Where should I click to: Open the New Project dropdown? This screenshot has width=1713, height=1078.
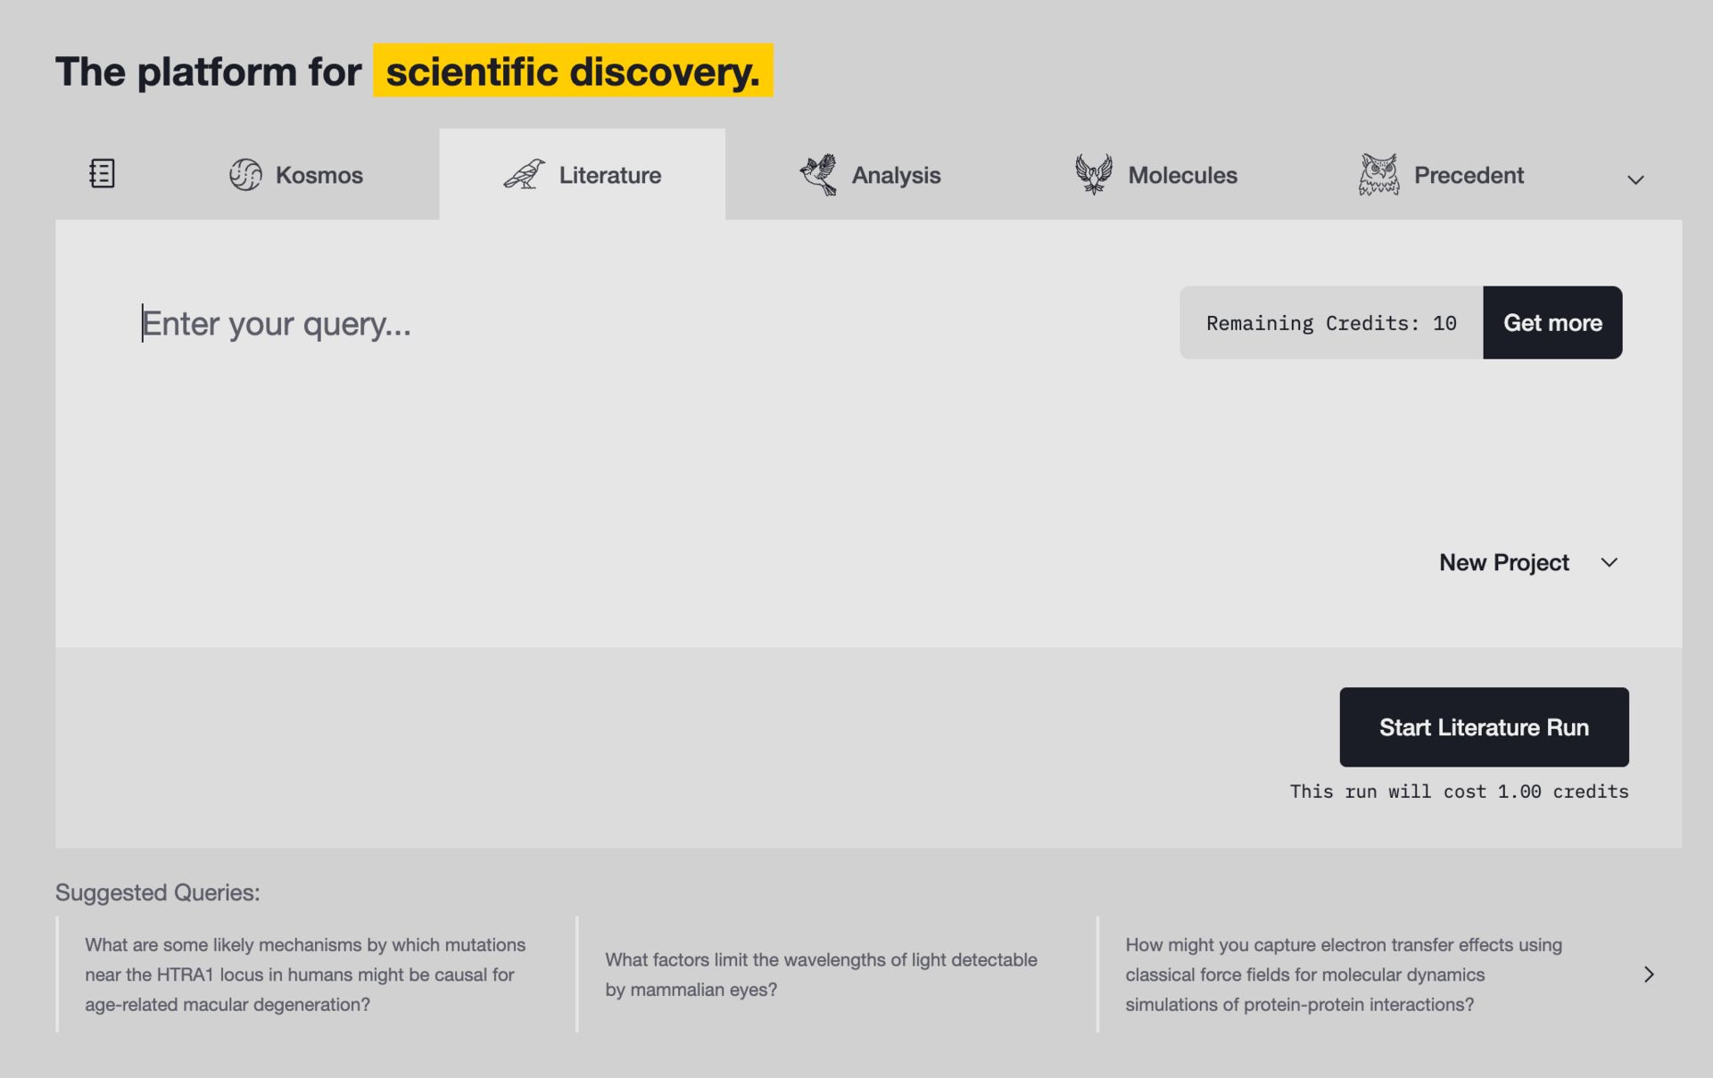pos(1504,562)
